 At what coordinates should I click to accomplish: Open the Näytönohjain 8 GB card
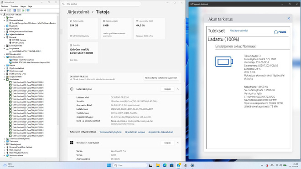116,29
